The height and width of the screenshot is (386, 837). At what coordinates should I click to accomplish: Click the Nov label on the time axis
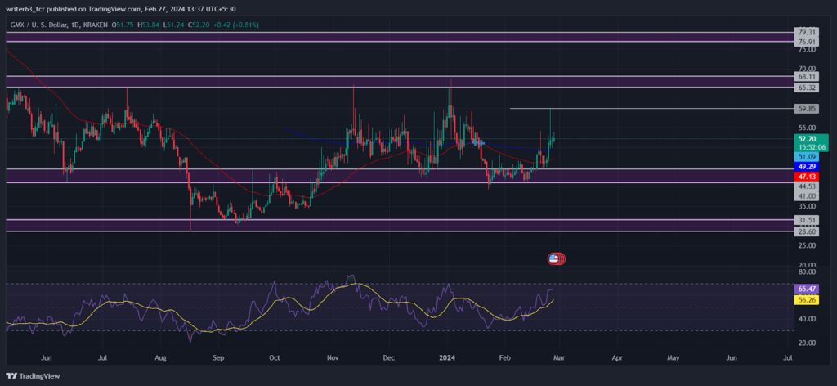tap(333, 357)
